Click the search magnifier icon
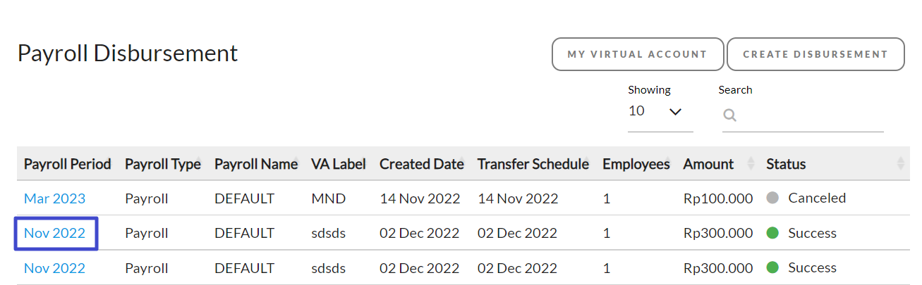The height and width of the screenshot is (285, 922). point(730,115)
